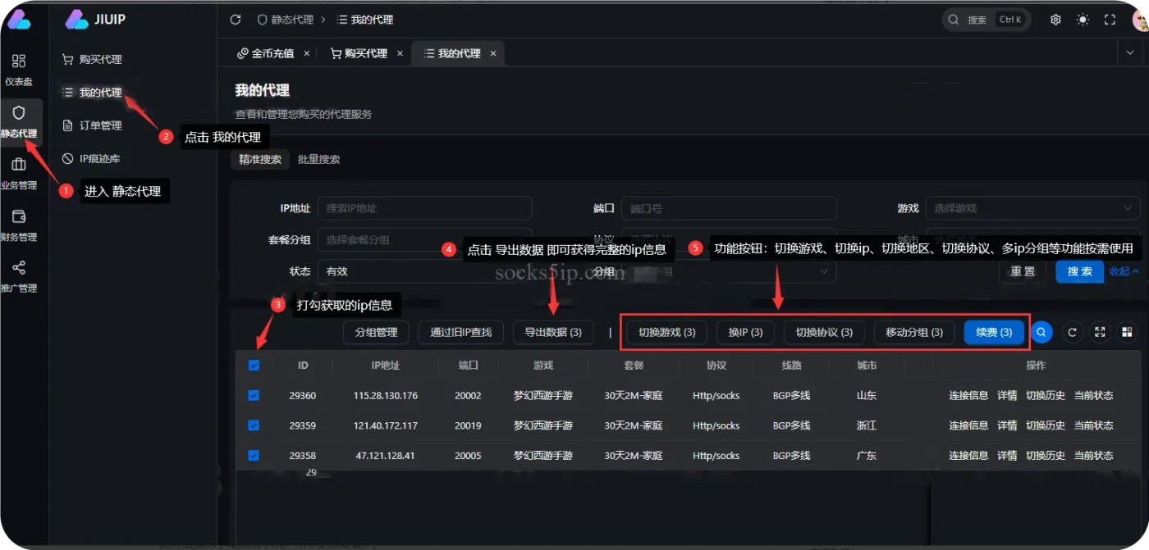The width and height of the screenshot is (1149, 550).
Task: Open 业务管理 section in the left rail
Action: [18, 174]
